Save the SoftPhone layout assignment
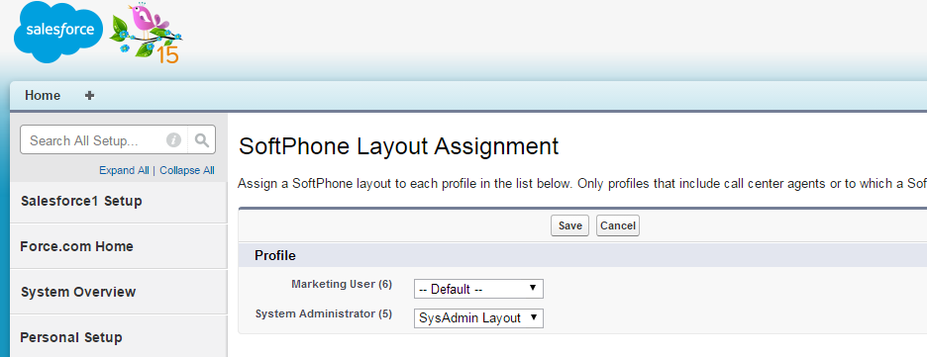The width and height of the screenshot is (927, 357). coord(569,226)
